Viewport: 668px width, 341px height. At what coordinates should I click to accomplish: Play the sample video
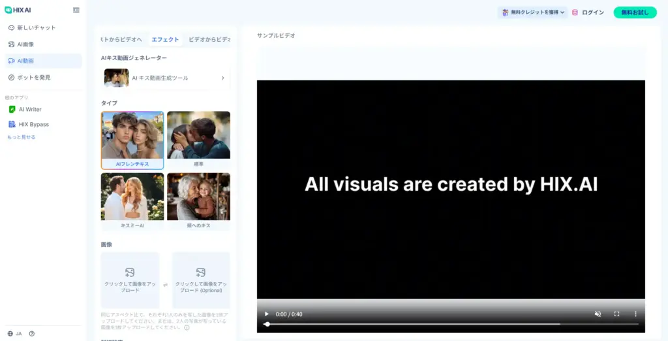[x=267, y=314]
